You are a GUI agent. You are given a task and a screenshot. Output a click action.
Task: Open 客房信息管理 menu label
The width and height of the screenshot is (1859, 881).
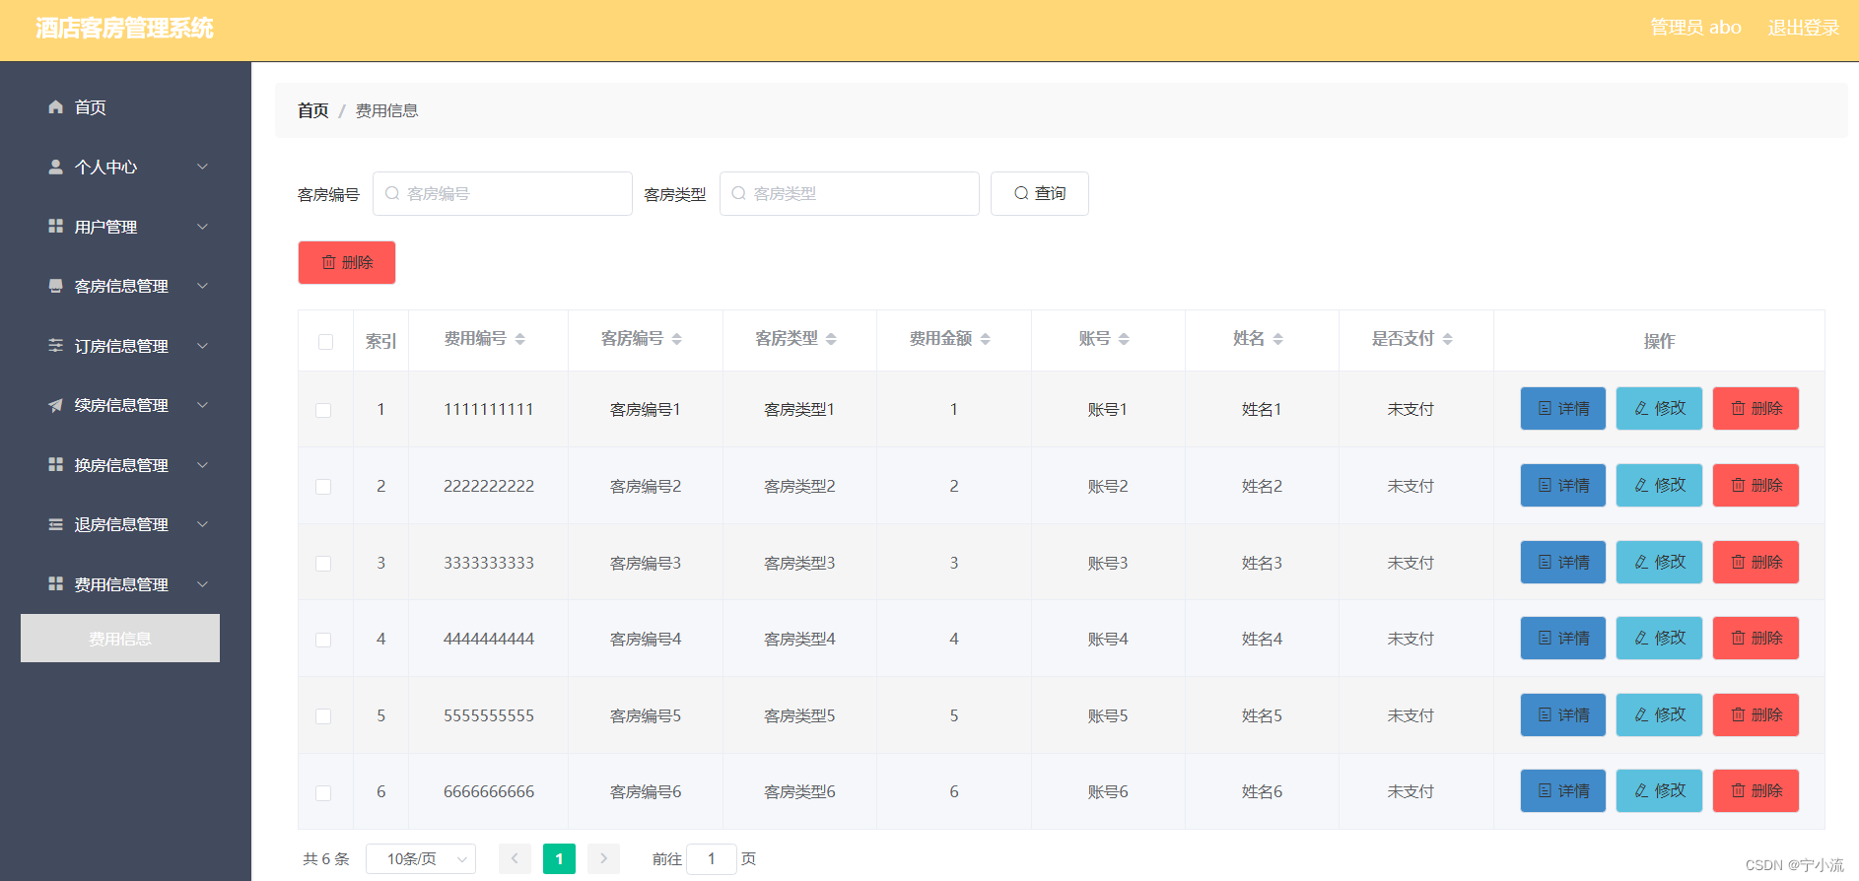tap(121, 286)
